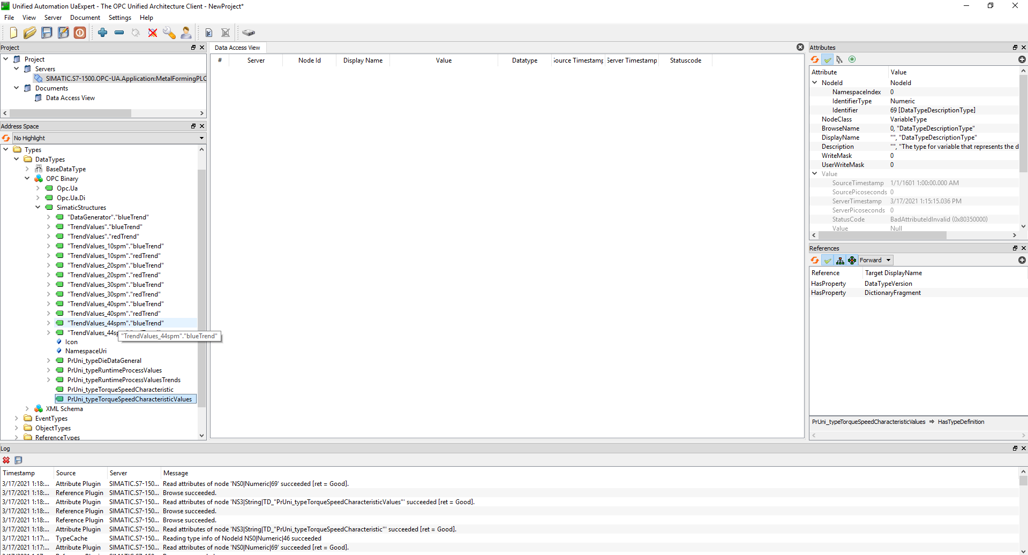Image resolution: width=1028 pixels, height=555 pixels.
Task: Open the Server menu
Action: point(53,18)
